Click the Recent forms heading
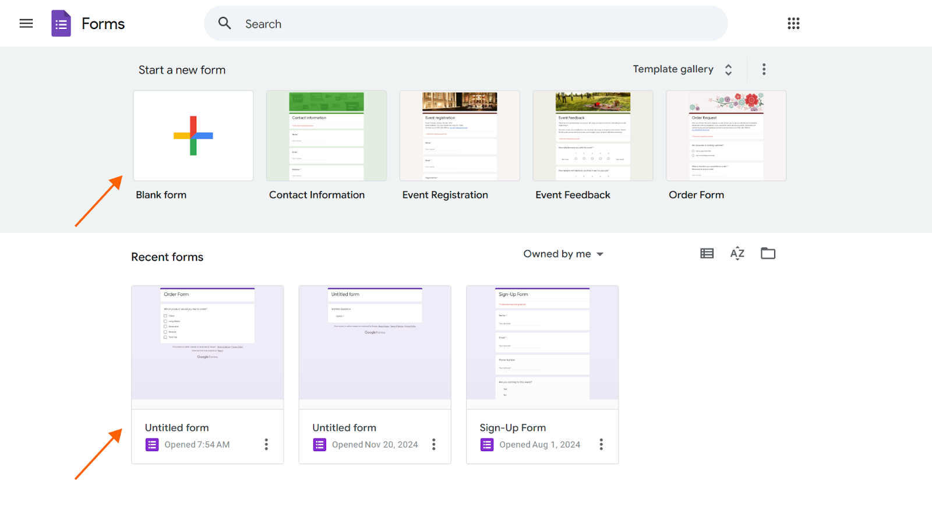The image size is (932, 524). point(167,257)
